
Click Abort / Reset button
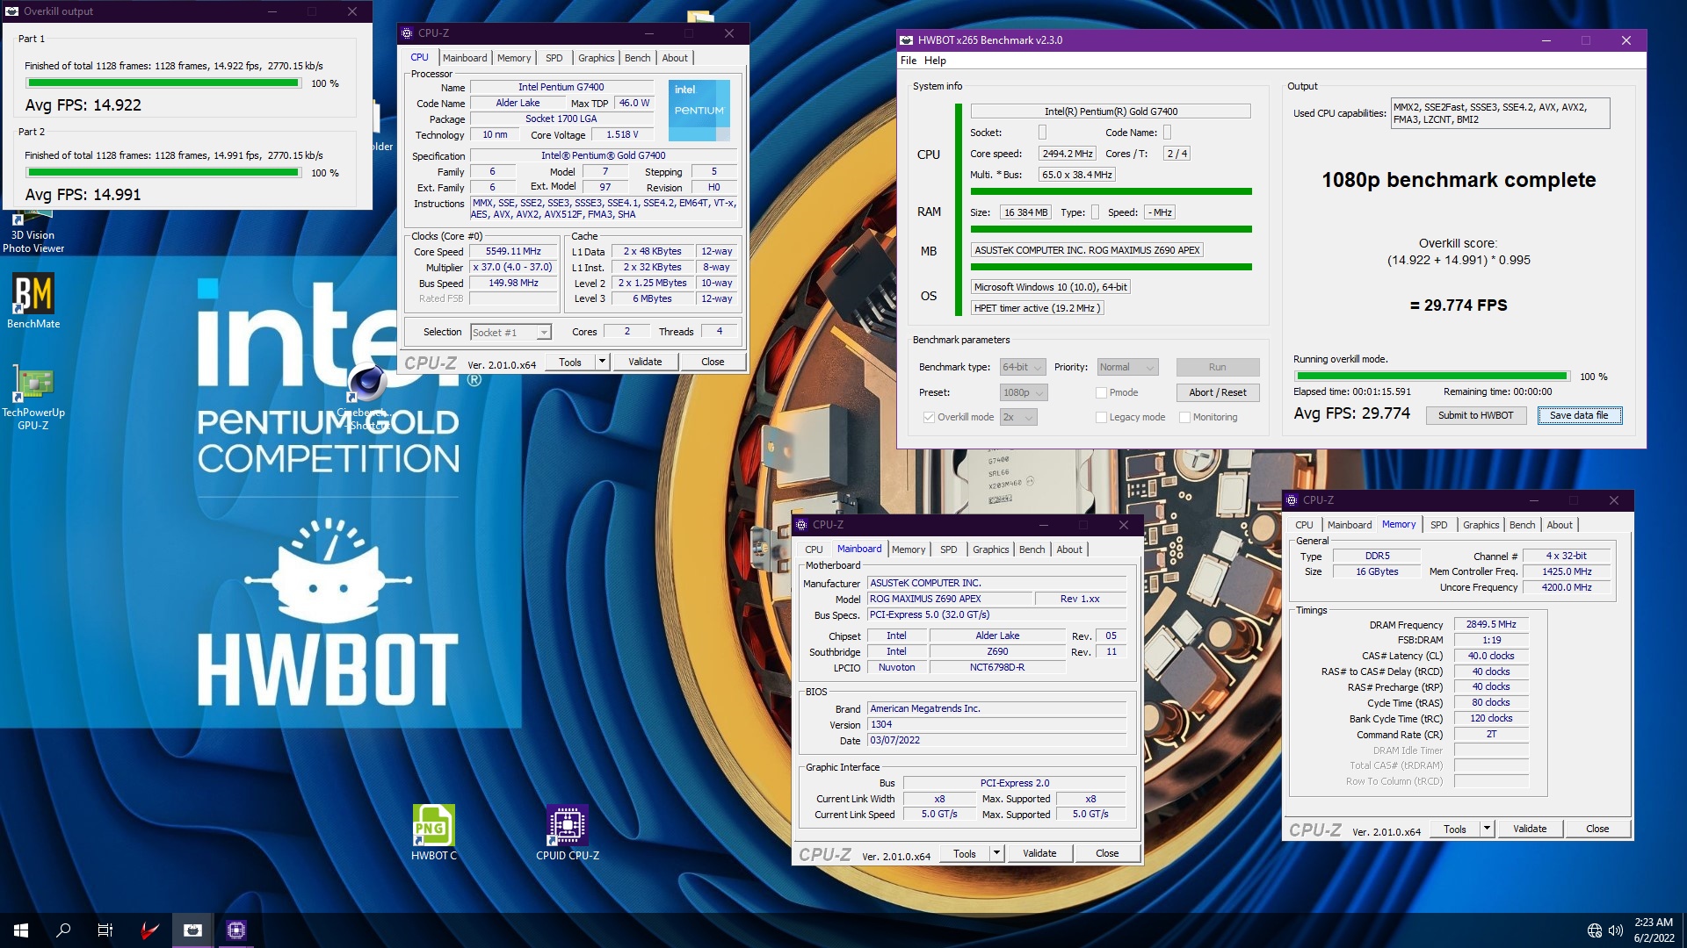click(1218, 392)
